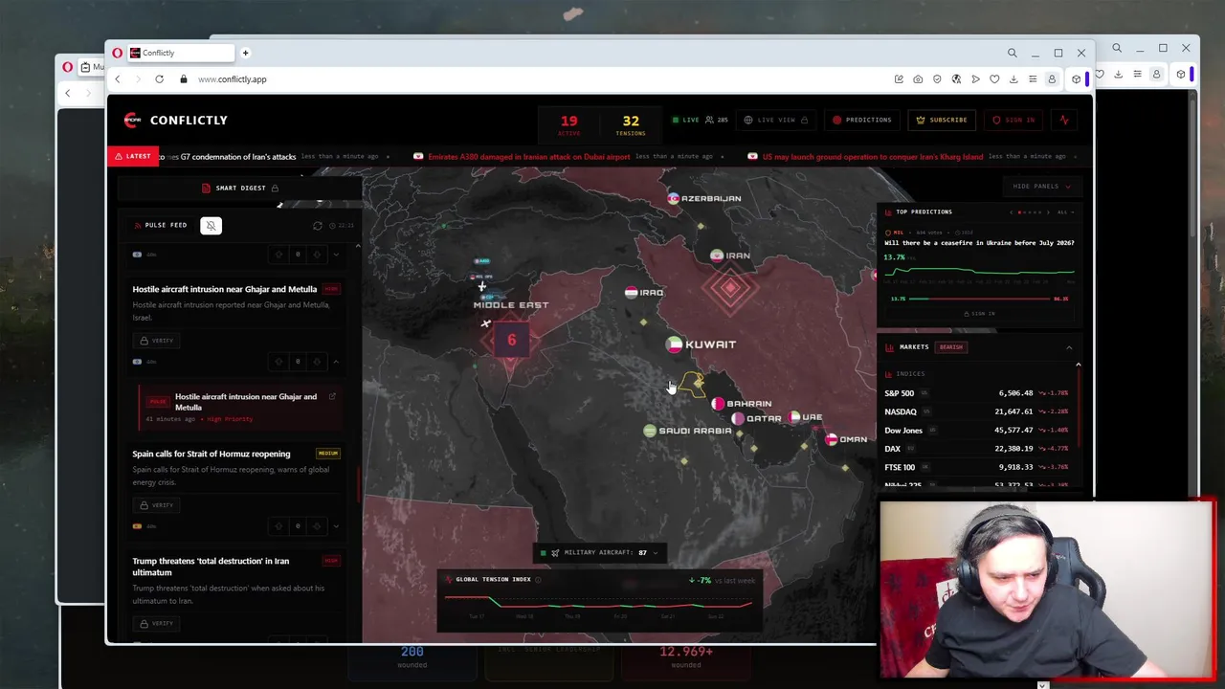The image size is (1225, 689).
Task: Open the shield ad-blocker icon in the toolbar
Action: click(937, 79)
